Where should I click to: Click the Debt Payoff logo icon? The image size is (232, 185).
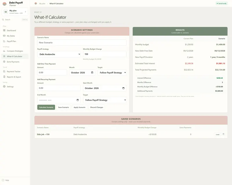5,4
